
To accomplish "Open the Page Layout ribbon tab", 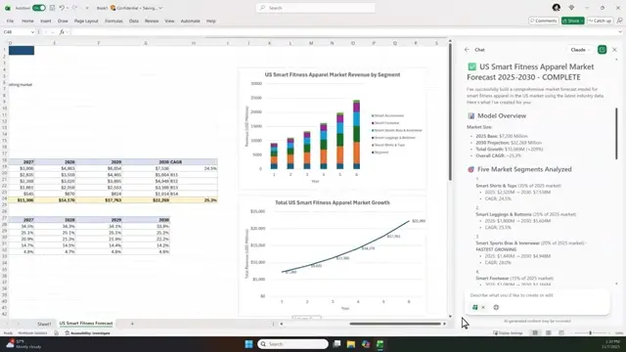I will pyautogui.click(x=86, y=21).
